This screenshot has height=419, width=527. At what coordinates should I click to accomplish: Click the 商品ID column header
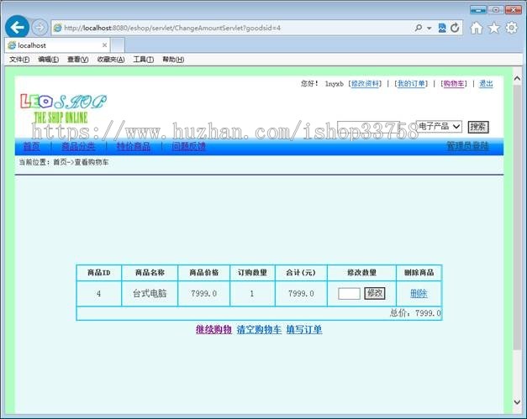pos(99,273)
